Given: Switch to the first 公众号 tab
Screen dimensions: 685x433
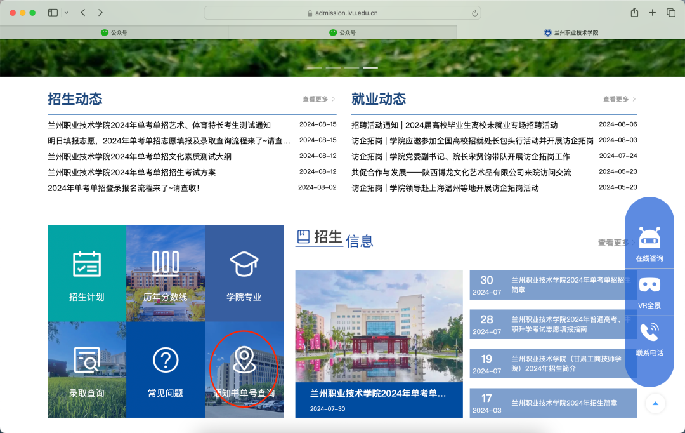Looking at the screenshot, I should (114, 32).
